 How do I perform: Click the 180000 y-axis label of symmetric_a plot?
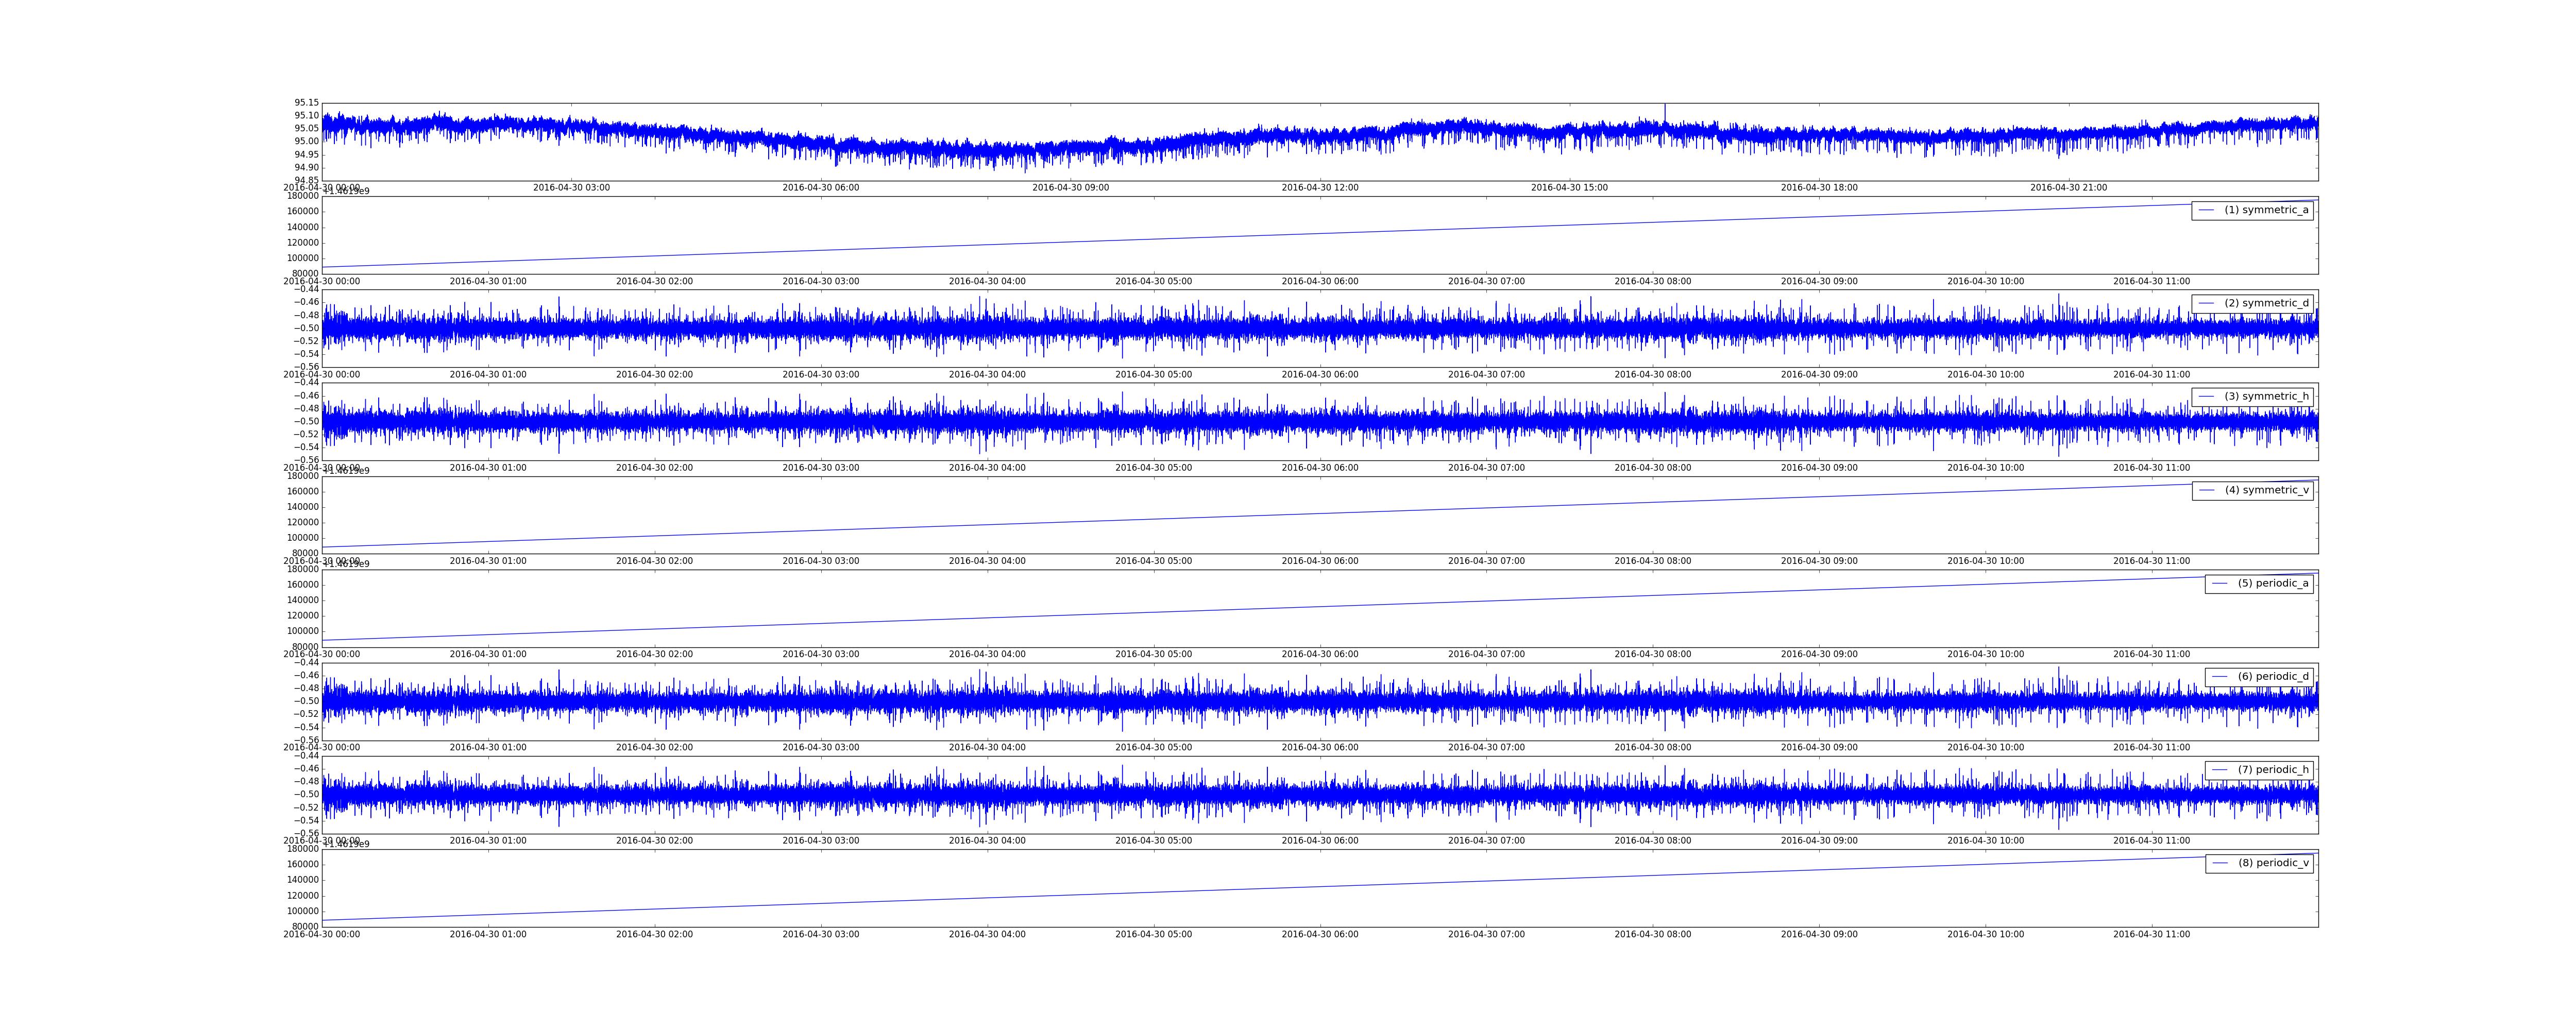[x=303, y=196]
